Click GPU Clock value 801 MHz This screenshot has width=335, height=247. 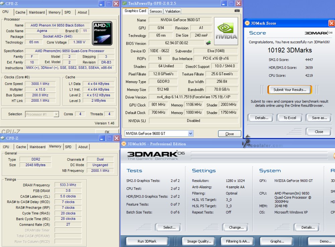coord(158,105)
